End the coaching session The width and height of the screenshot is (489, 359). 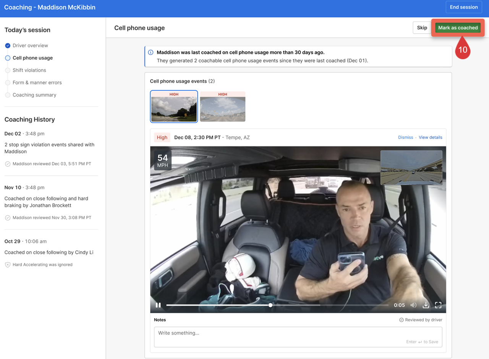(x=463, y=7)
